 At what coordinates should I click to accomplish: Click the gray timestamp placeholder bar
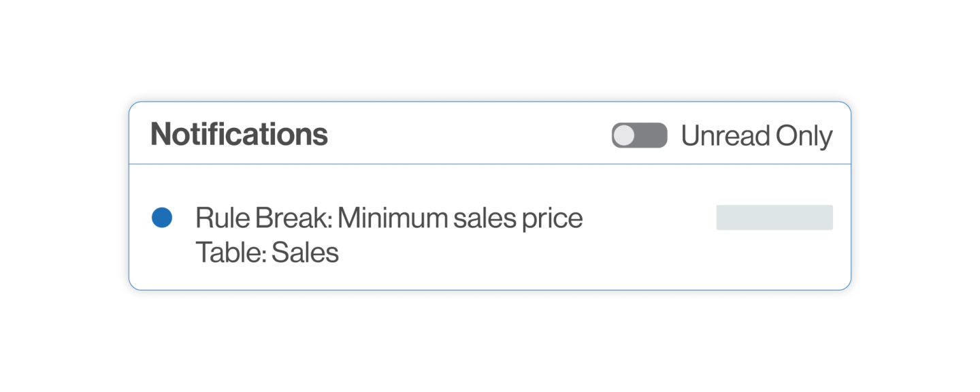coord(774,218)
